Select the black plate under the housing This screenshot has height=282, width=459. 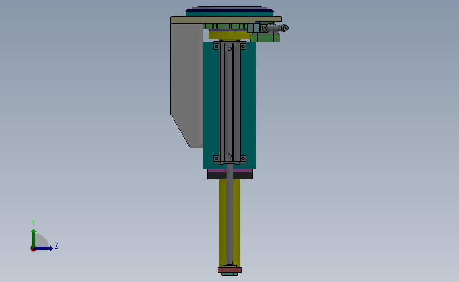(230, 176)
